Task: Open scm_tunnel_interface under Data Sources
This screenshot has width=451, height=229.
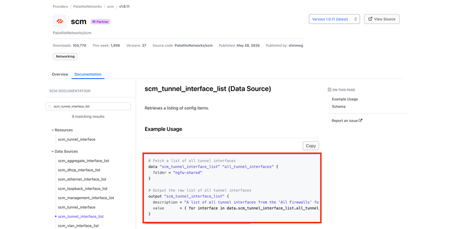Action: 76,207
